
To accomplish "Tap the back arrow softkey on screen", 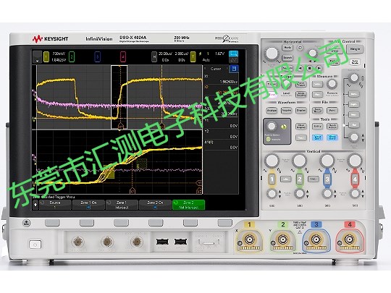I will [x=35, y=205].
